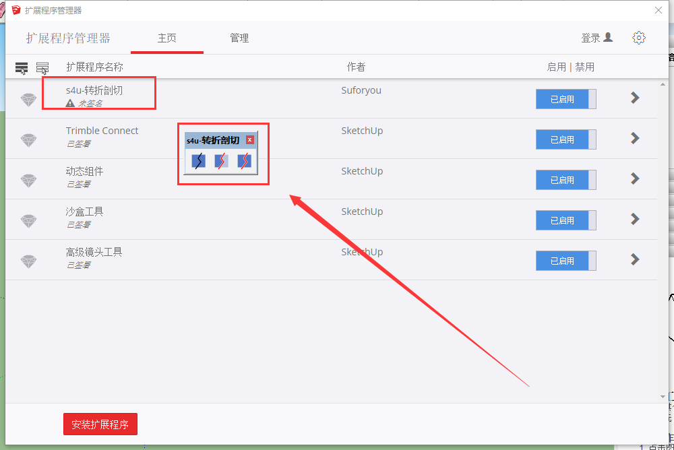Click the diamond icon beside Trimble Connect
The height and width of the screenshot is (450, 674).
(28, 139)
